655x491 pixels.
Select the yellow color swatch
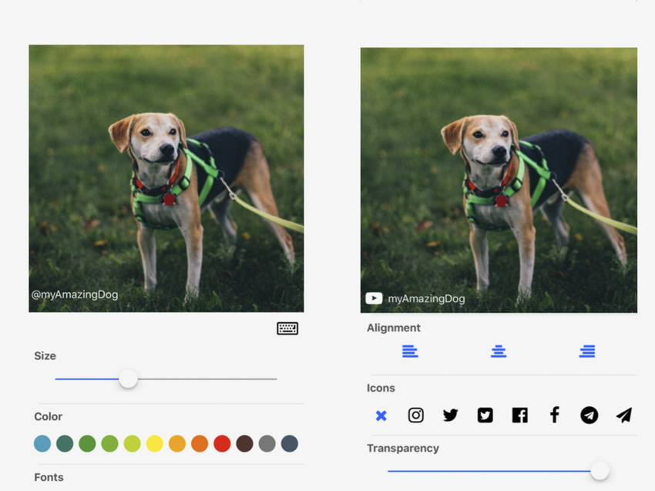(155, 444)
